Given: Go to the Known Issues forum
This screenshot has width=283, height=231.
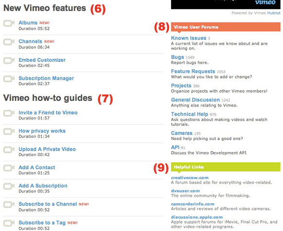Looking at the screenshot, I should [189, 38].
